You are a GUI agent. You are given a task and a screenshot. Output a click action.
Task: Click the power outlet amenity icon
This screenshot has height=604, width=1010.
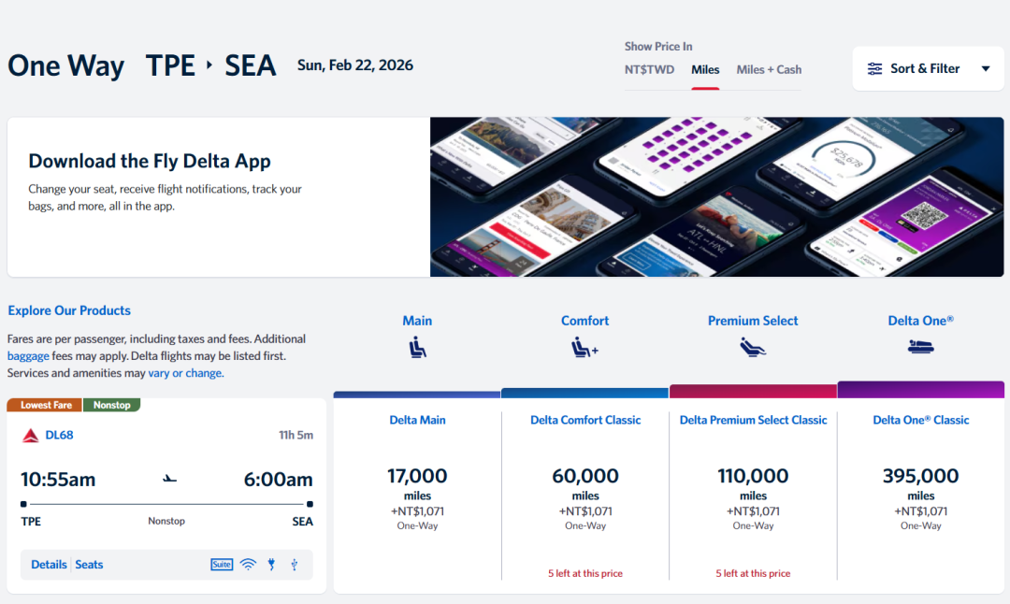[272, 565]
